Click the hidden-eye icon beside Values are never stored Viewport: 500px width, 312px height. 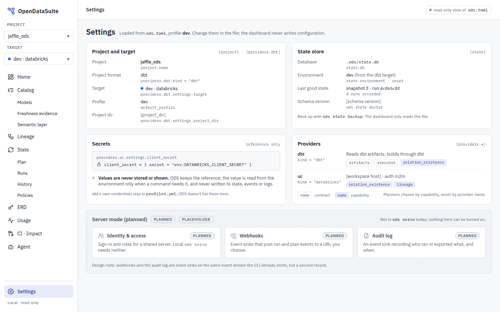[x=93, y=178]
